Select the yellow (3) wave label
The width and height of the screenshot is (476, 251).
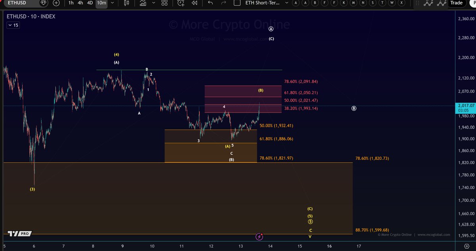click(33, 189)
